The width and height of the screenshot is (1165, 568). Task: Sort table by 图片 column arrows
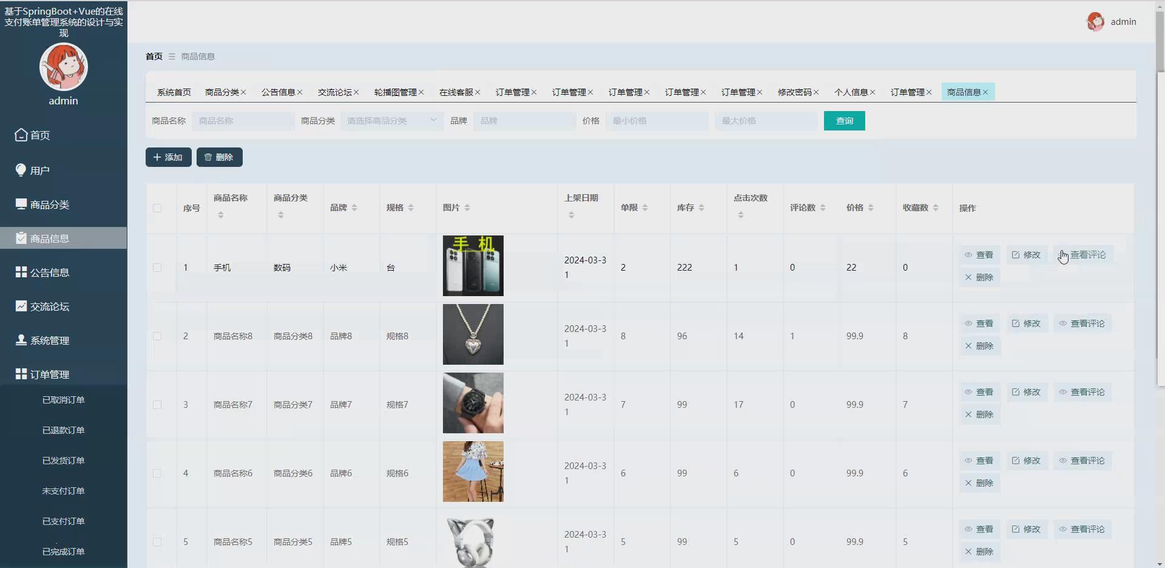click(x=467, y=208)
